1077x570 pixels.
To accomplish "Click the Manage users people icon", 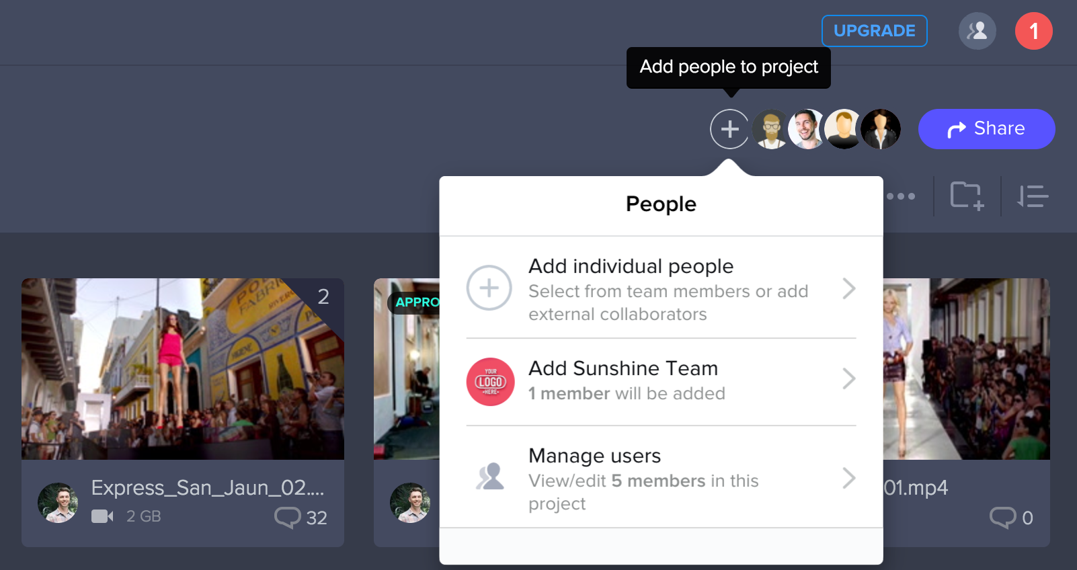I will 490,476.
